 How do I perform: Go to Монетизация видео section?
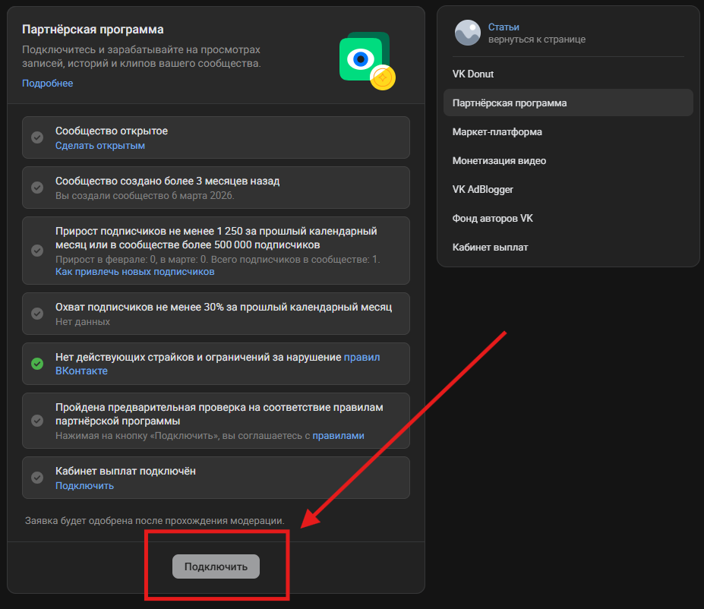(x=499, y=160)
